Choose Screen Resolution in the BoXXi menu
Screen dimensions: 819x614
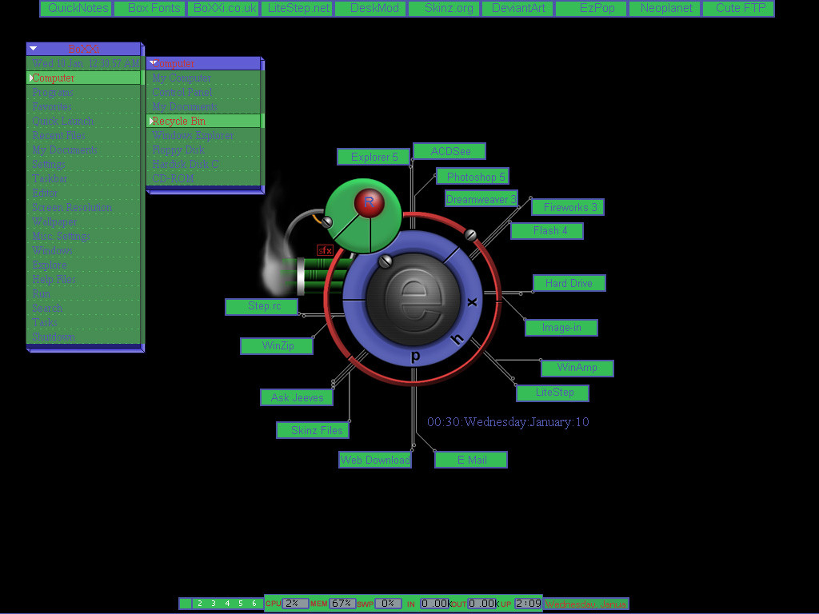(x=83, y=207)
